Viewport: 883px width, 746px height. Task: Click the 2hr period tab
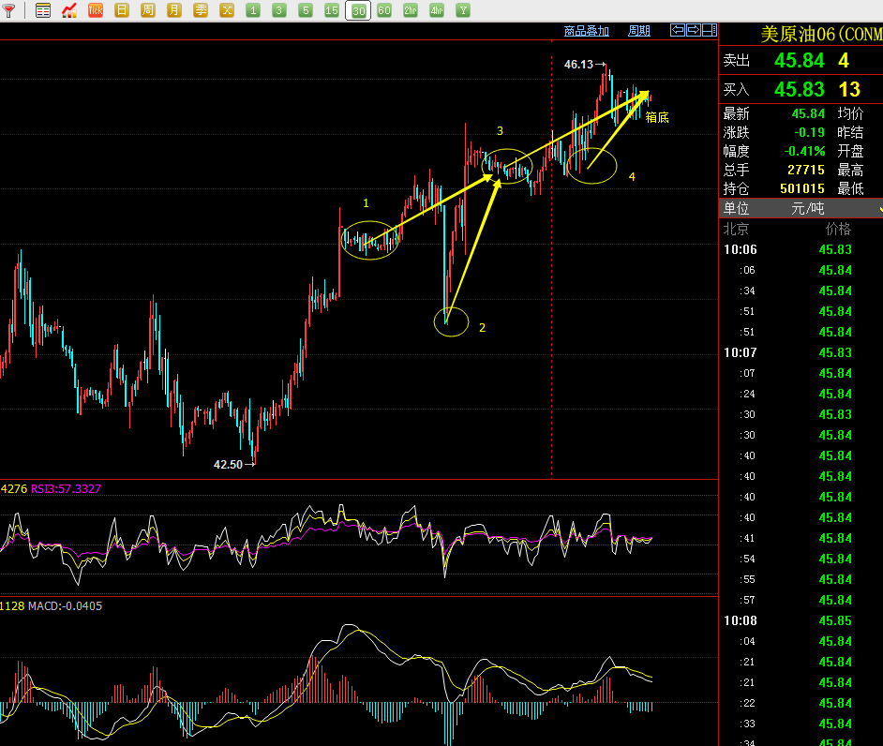pos(411,10)
